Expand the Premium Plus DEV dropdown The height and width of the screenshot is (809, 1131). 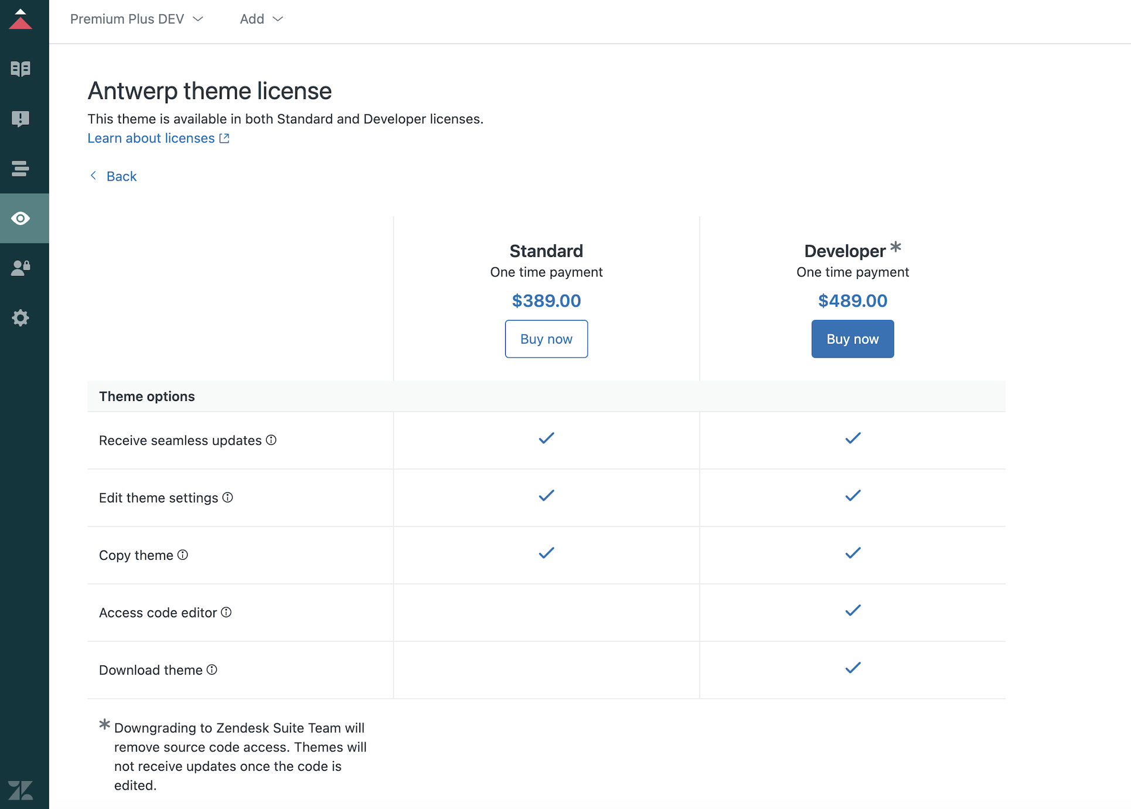137,19
